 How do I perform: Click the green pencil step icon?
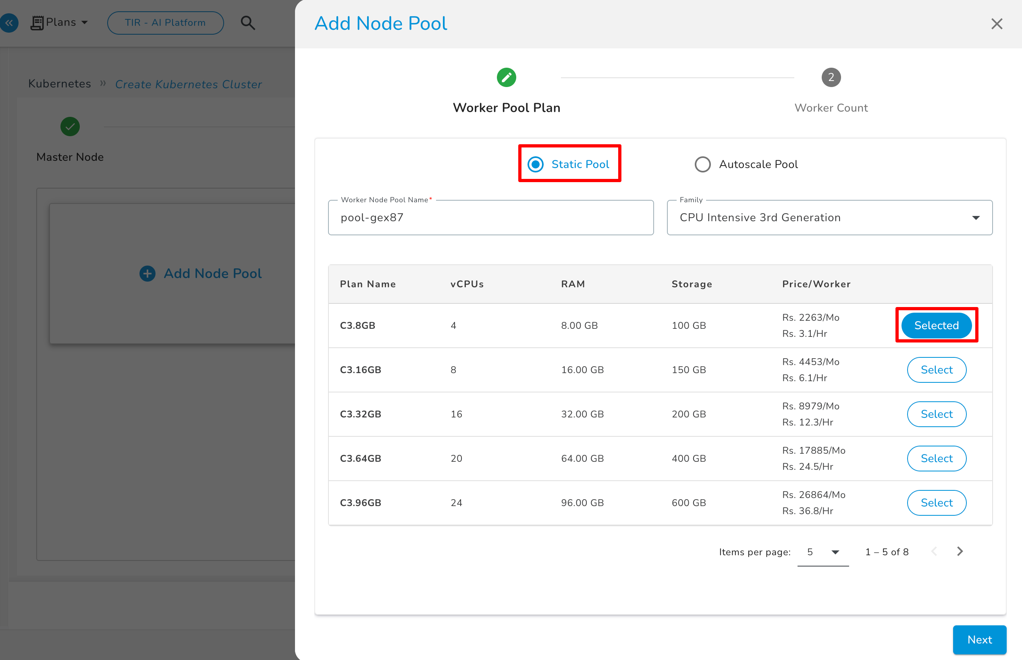(x=506, y=77)
